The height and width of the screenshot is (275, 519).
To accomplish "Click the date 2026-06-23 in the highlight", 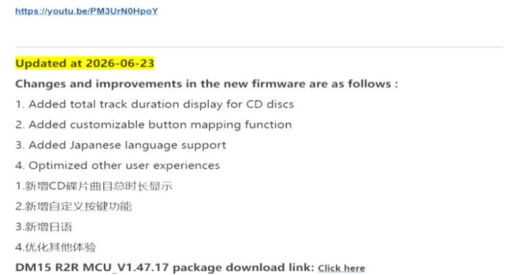I will (x=120, y=63).
